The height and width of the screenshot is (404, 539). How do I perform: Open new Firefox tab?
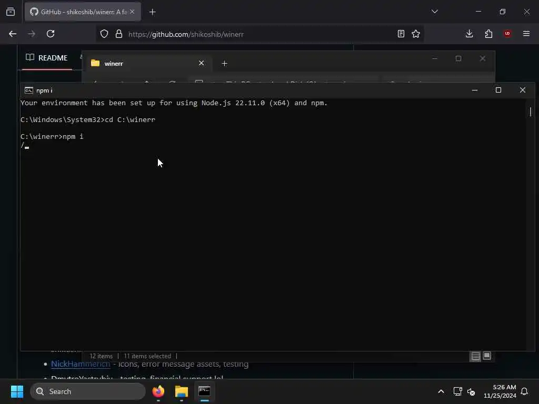tap(152, 12)
